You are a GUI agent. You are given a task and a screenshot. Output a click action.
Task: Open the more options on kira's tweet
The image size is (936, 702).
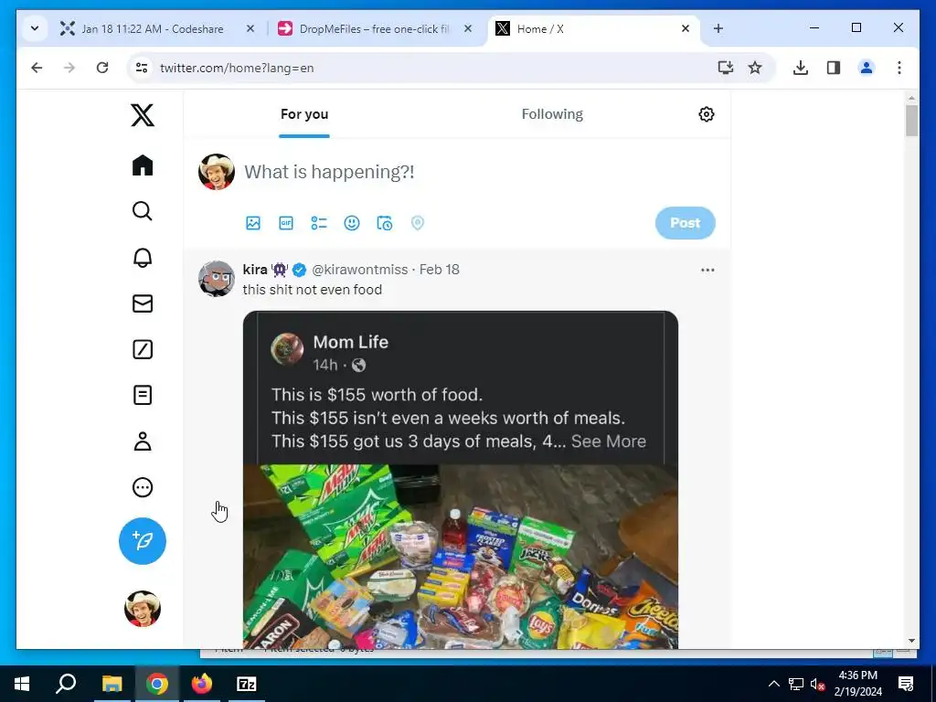point(707,270)
